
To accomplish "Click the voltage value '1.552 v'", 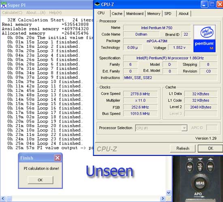I will point(179,47).
